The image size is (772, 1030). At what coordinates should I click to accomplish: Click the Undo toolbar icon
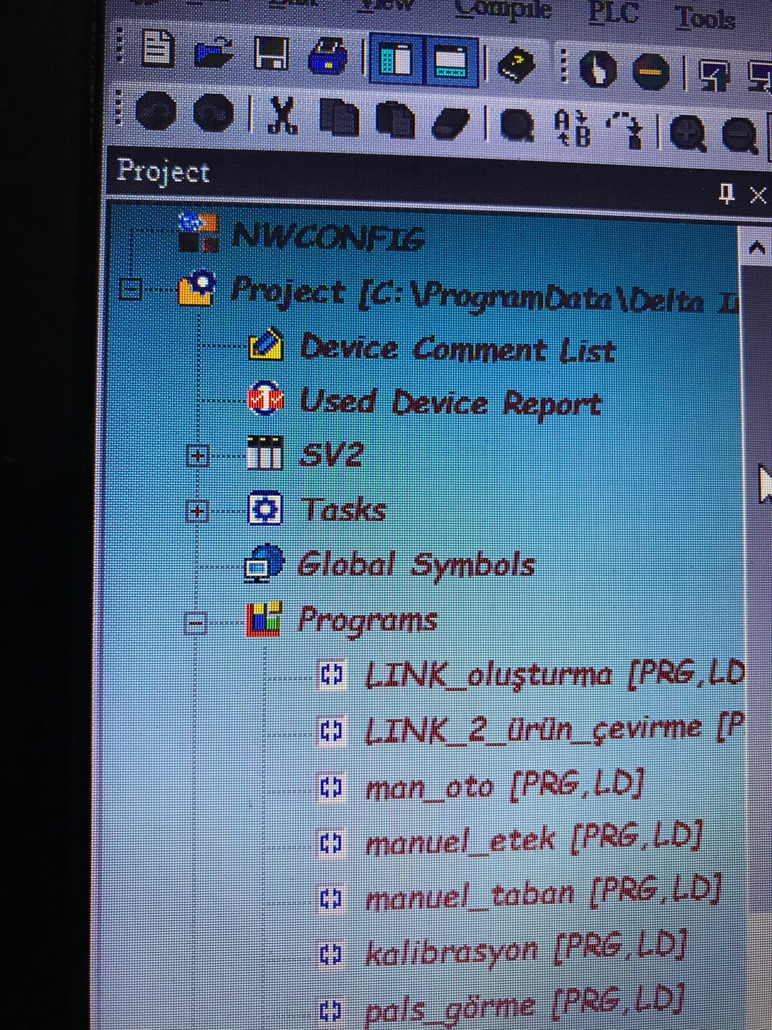pyautogui.click(x=155, y=111)
